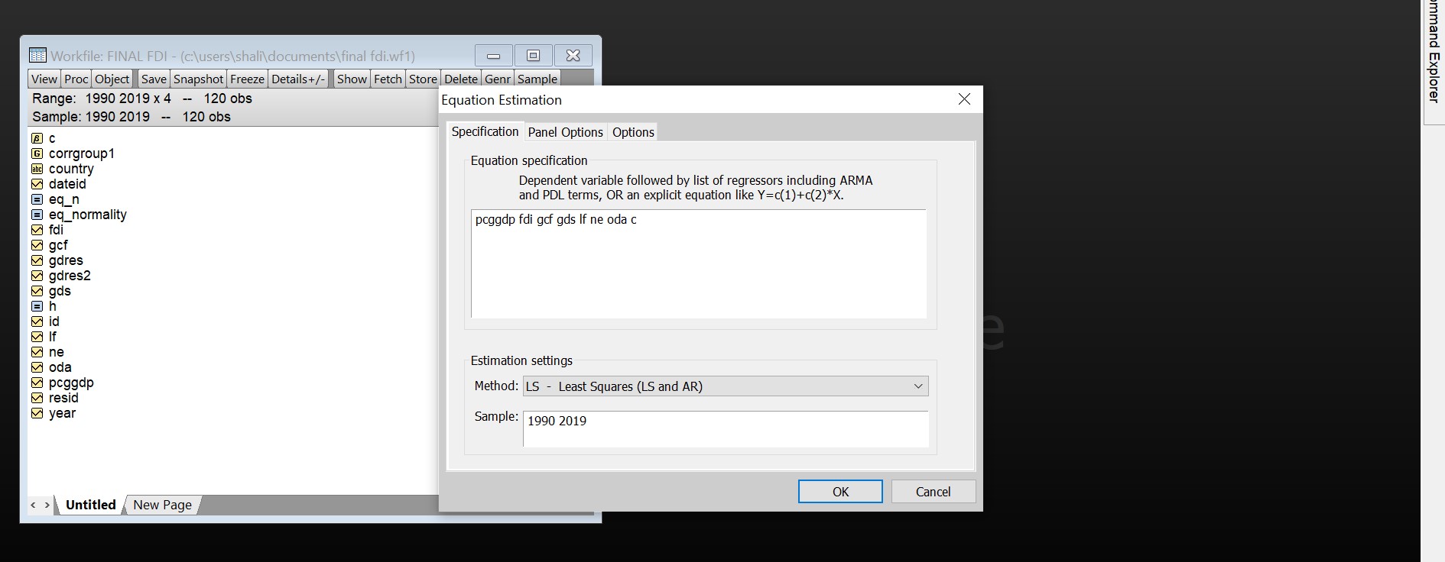Switch to the Panel Options tab
Image resolution: width=1445 pixels, height=562 pixels.
pos(565,132)
